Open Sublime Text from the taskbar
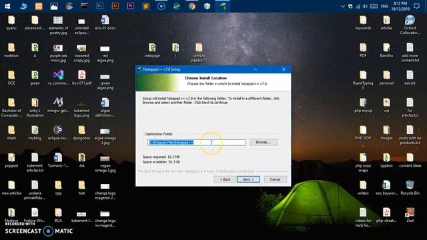Screen dimensions: 427x240 coord(145,6)
